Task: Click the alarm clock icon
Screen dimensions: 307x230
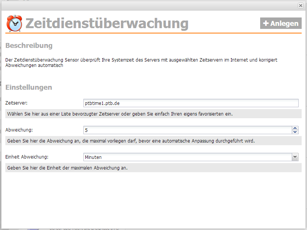Action: 14,24
